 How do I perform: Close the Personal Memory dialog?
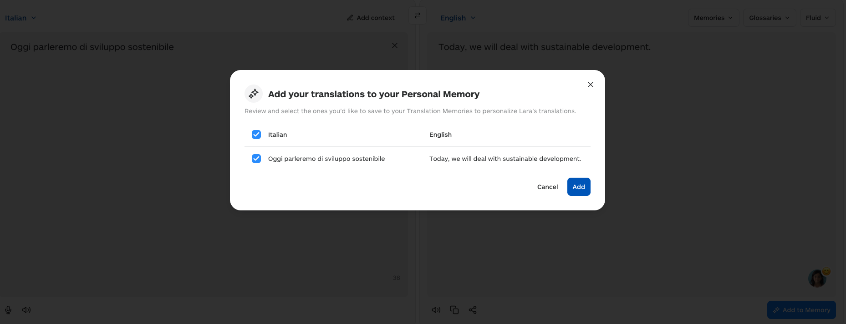point(590,85)
